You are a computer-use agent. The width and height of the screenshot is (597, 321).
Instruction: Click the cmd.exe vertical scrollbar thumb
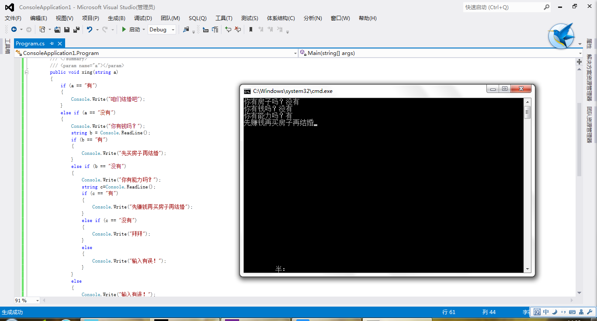coord(528,112)
